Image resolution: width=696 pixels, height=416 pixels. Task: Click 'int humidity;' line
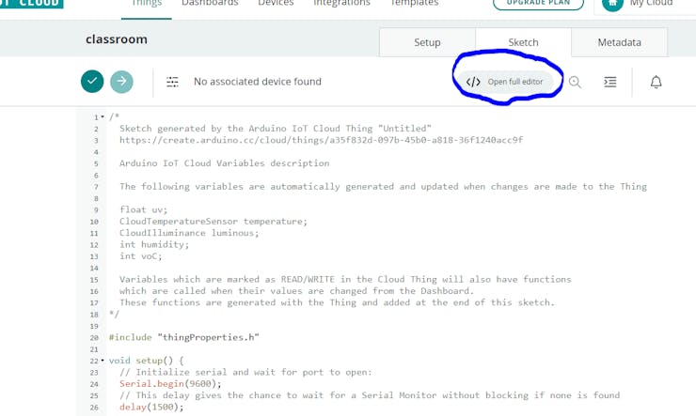coord(154,244)
